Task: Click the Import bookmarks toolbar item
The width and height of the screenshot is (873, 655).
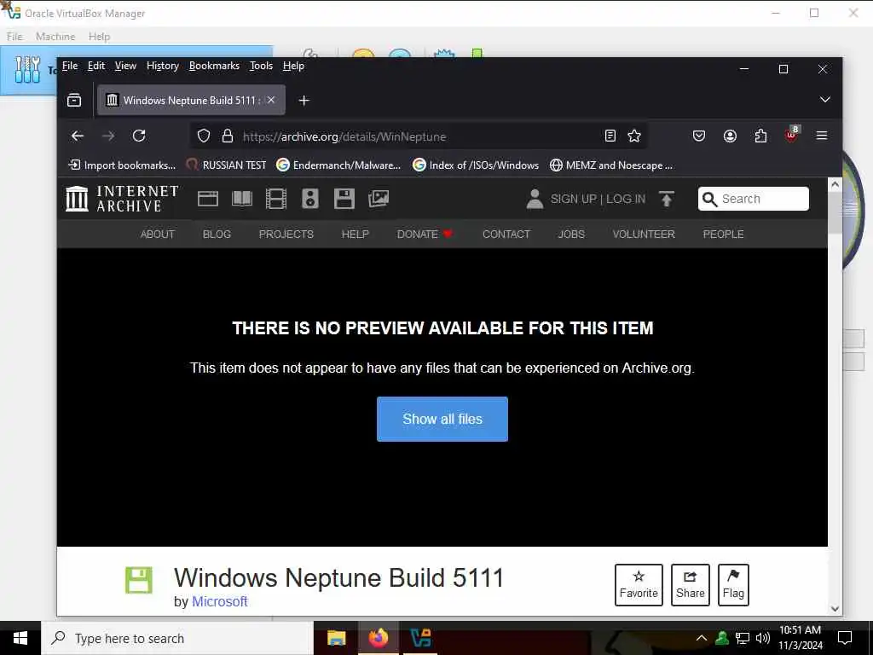Action: pos(121,165)
